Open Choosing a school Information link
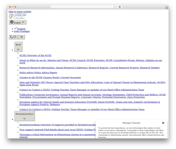This screenshot has width=176, height=149. [x=57, y=136]
